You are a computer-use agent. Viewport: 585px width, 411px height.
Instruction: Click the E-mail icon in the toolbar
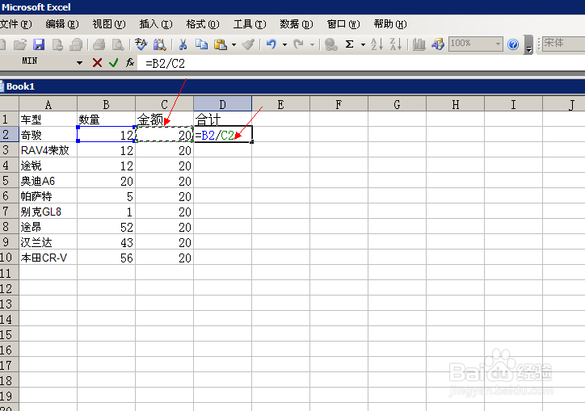point(77,44)
